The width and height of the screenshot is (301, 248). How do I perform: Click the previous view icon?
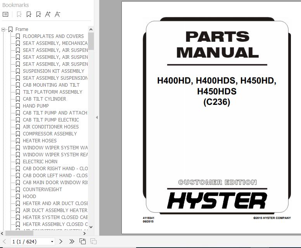click(83, 241)
